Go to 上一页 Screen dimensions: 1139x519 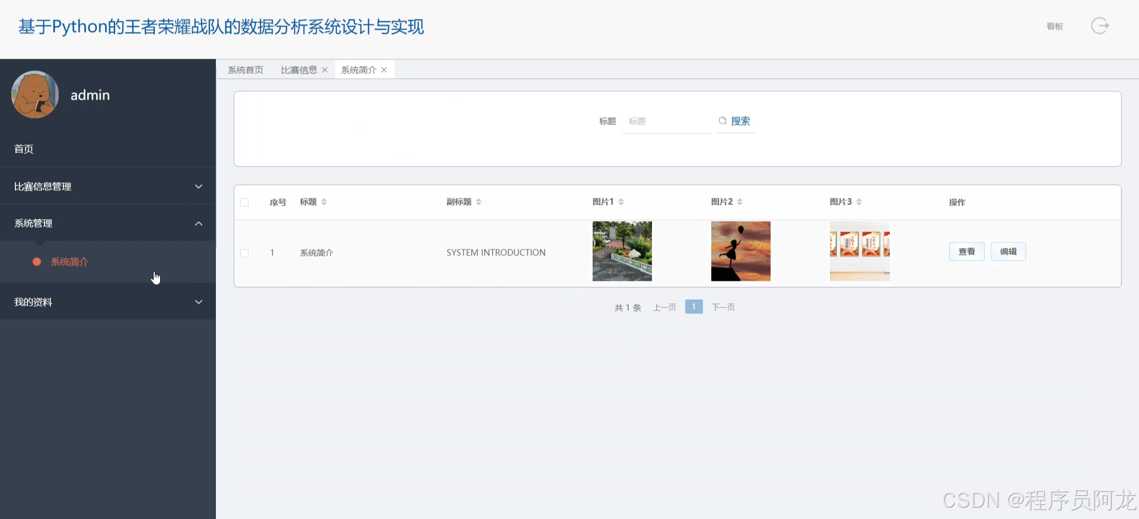(664, 307)
